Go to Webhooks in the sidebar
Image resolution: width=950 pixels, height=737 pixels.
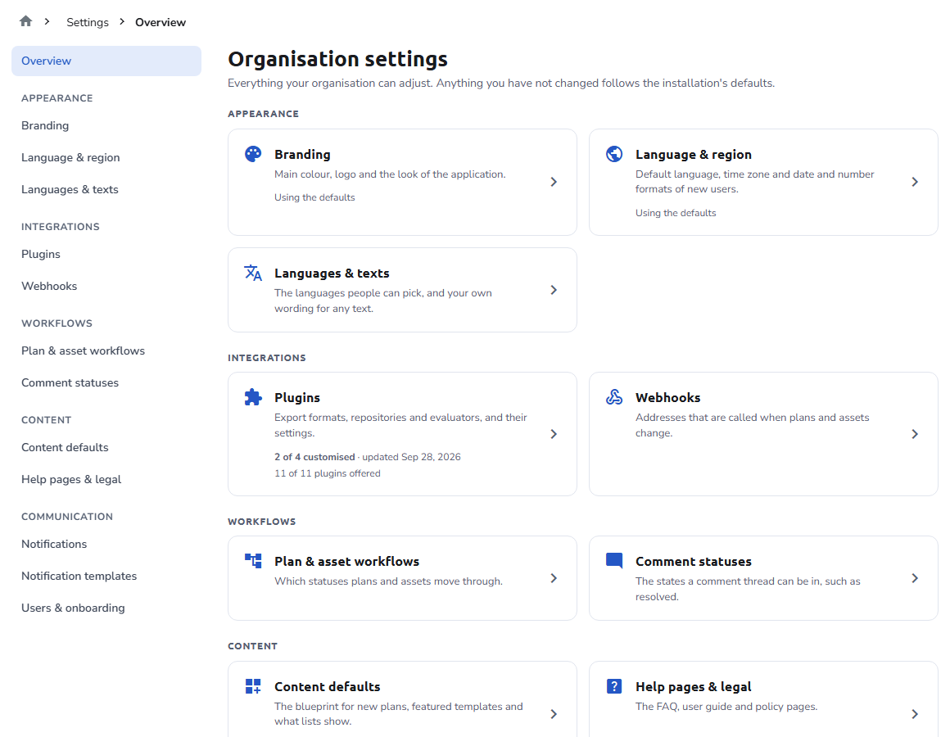point(106,286)
